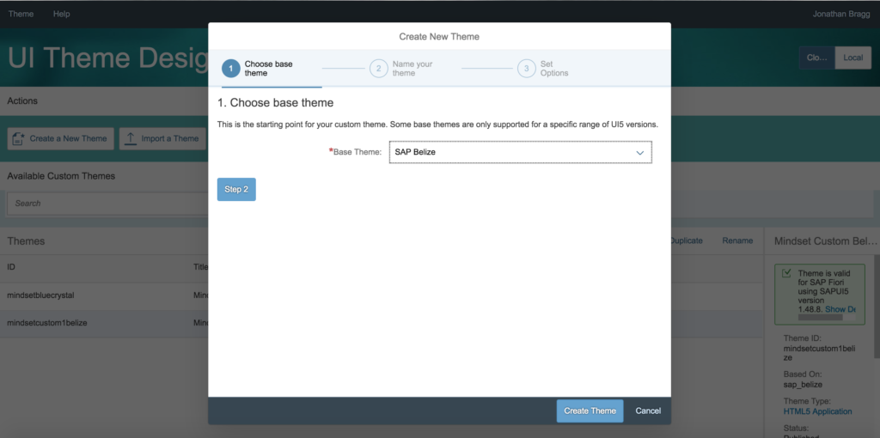The image size is (880, 438).
Task: Go to wizard step 3 Set Options
Action: pyautogui.click(x=543, y=69)
